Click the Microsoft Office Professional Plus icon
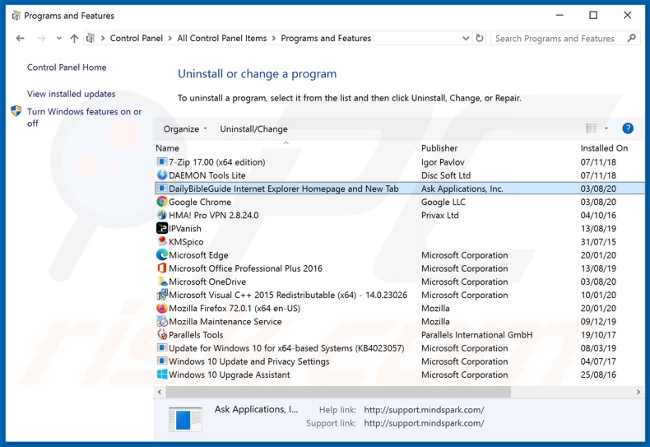 coord(162,268)
